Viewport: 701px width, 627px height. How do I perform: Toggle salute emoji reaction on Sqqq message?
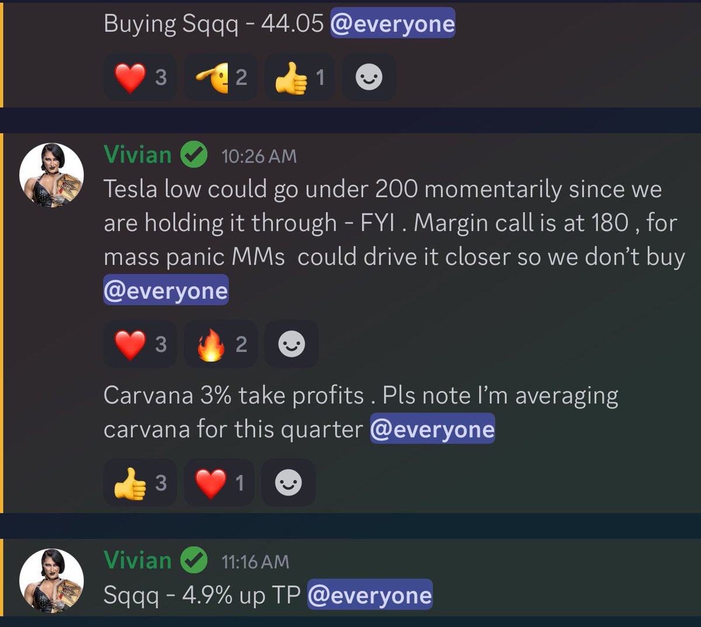pyautogui.click(x=220, y=77)
